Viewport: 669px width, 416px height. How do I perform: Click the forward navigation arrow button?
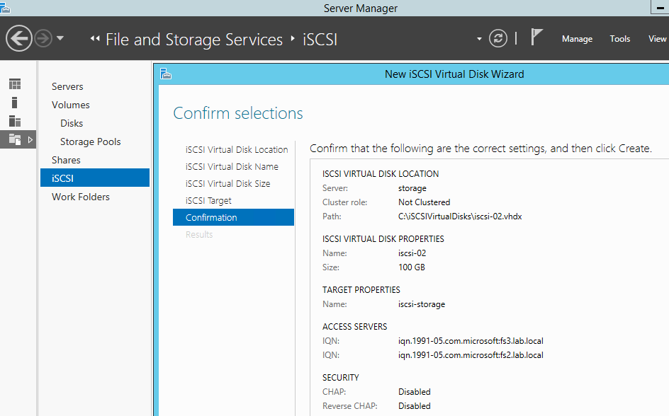pos(43,38)
